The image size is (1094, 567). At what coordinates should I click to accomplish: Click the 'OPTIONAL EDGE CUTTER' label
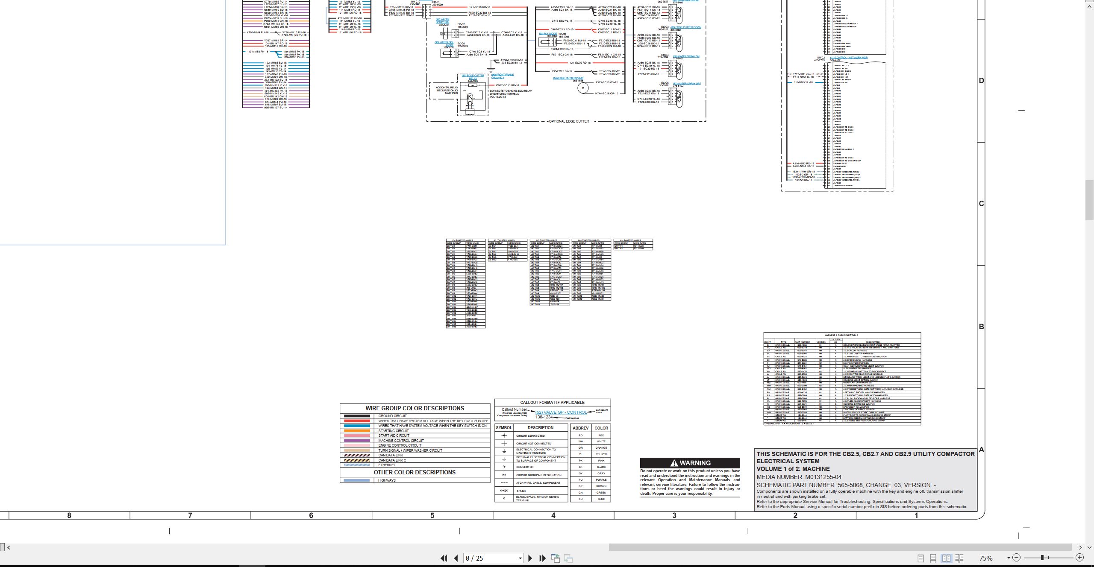point(568,121)
